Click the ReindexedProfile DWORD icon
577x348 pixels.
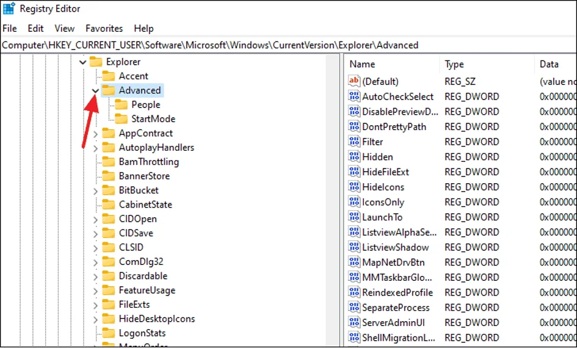[354, 292]
